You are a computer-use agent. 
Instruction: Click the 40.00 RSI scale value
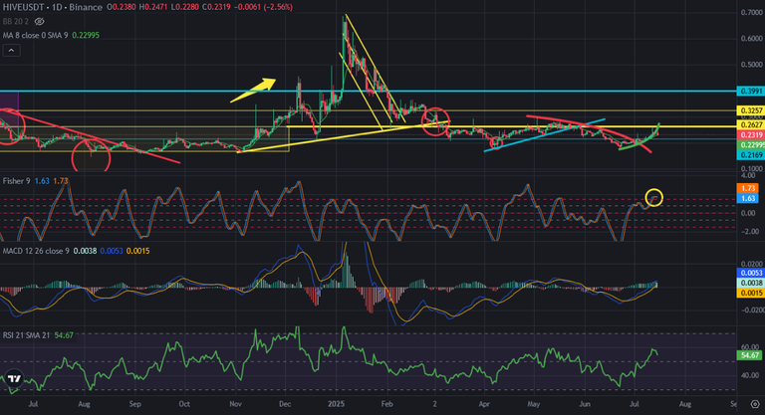tap(750, 375)
